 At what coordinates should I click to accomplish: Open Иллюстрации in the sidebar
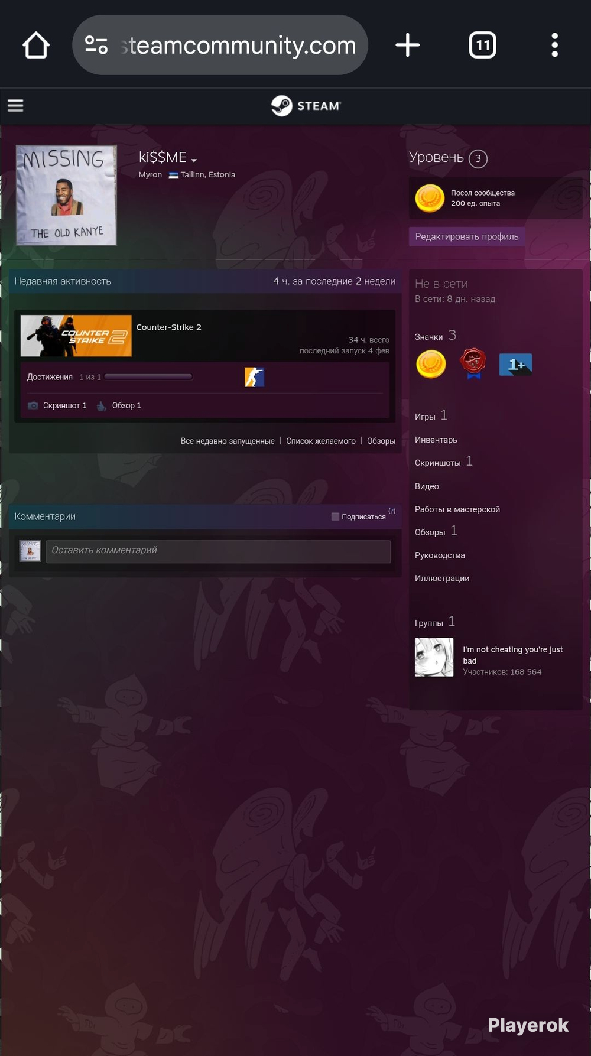[x=442, y=579]
